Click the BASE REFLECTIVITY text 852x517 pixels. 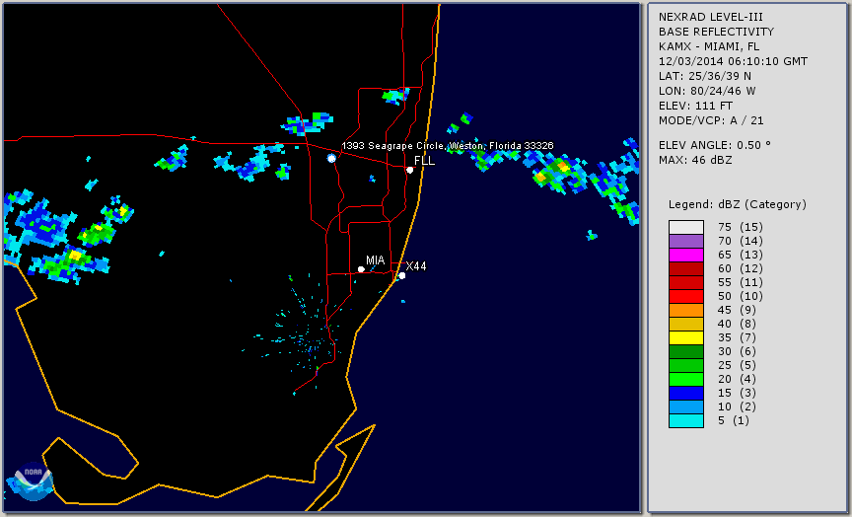716,32
